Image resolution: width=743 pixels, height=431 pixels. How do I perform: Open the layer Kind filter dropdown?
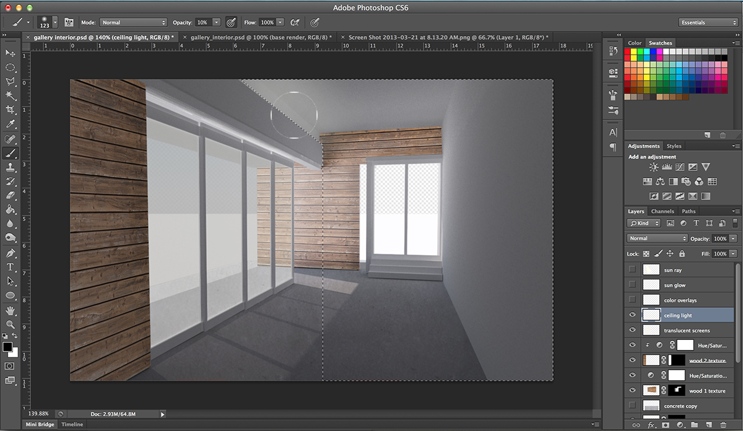click(x=644, y=223)
